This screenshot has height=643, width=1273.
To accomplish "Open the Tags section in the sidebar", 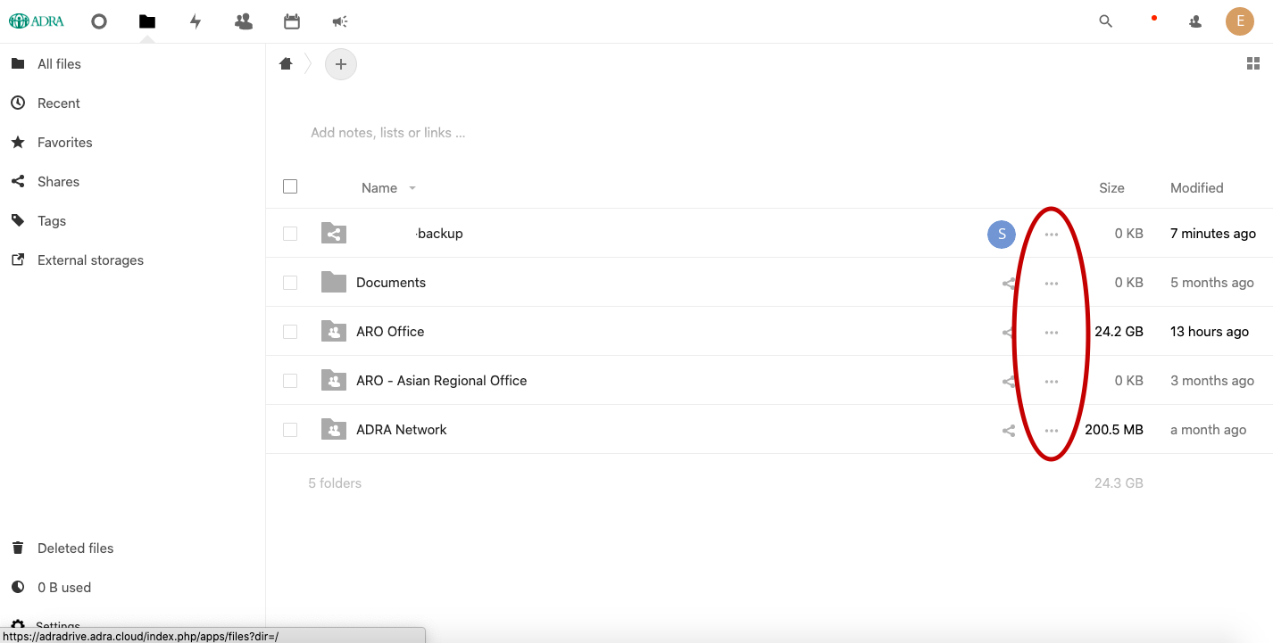I will 51,220.
